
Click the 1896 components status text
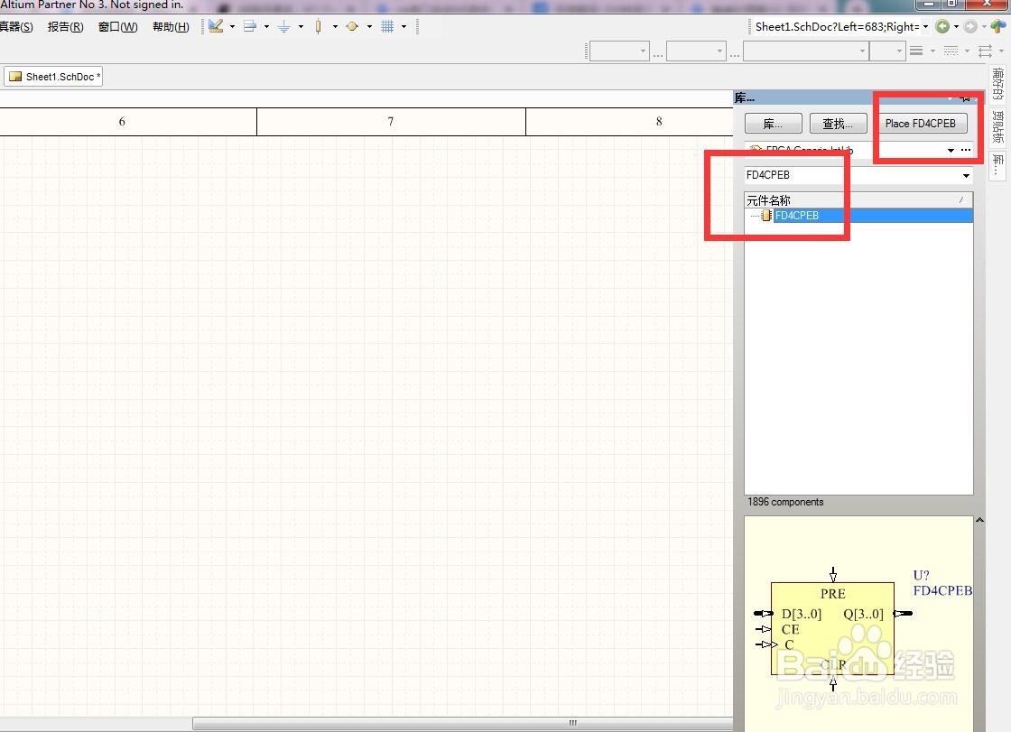click(785, 502)
